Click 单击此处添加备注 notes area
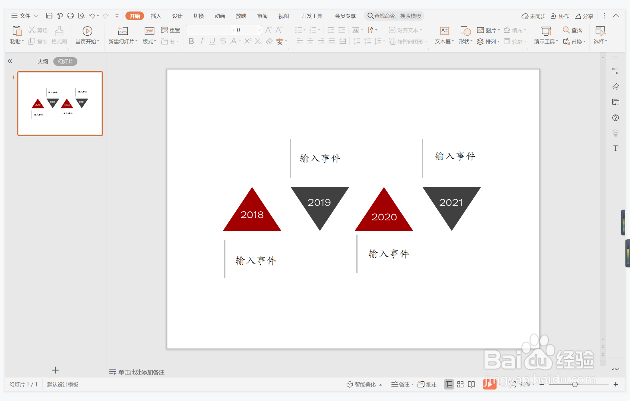Viewport: 630px width, 401px height. point(141,372)
